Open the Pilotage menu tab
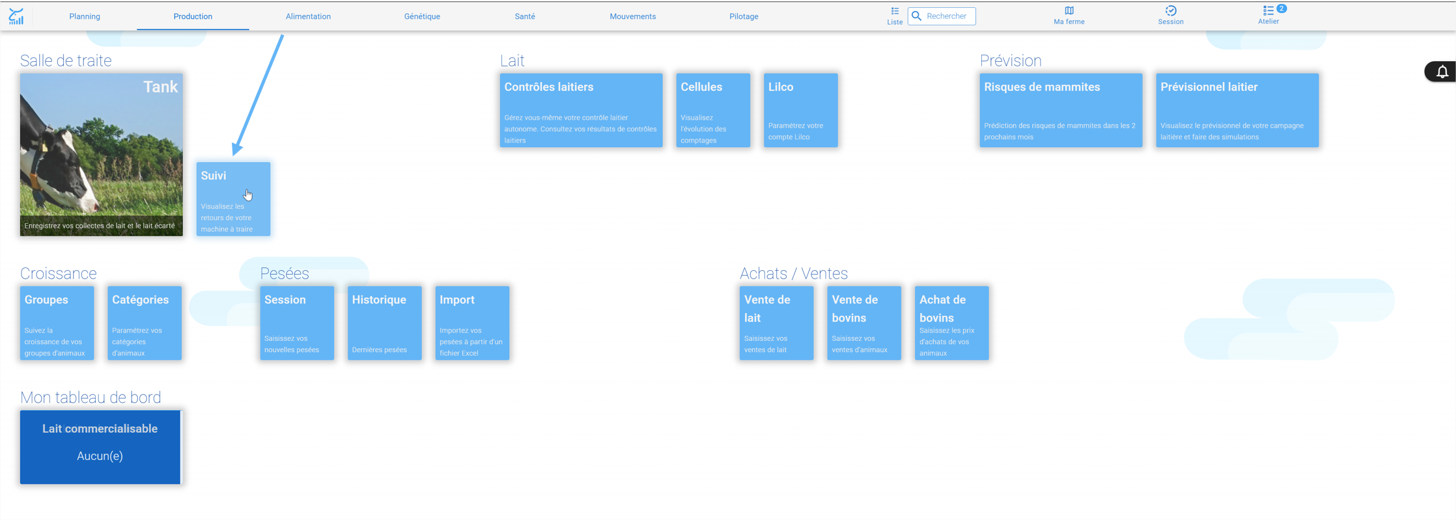The width and height of the screenshot is (1456, 520). coord(744,16)
